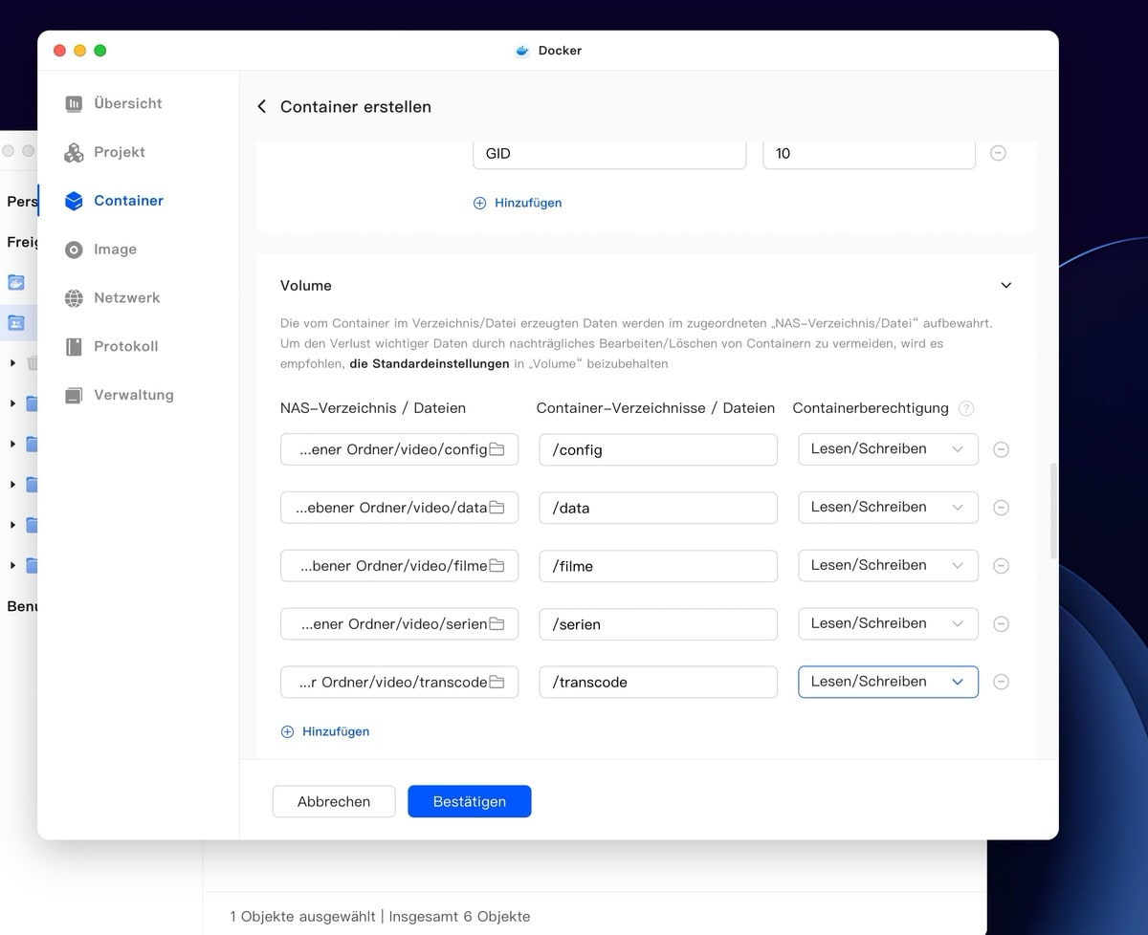The height and width of the screenshot is (935, 1148).
Task: Remove the /config volume mapping row
Action: [x=1001, y=449]
